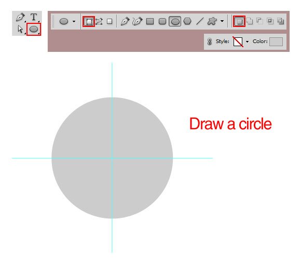Choose the Line shape tool
Viewport: 301px width, 263px height.
point(200,21)
